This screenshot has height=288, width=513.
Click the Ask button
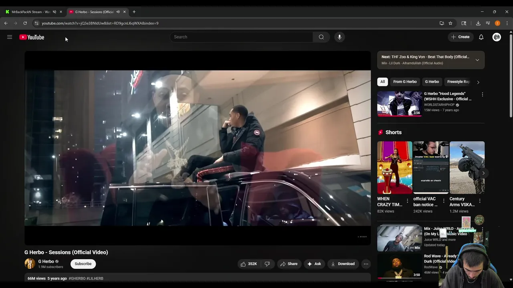(314, 264)
